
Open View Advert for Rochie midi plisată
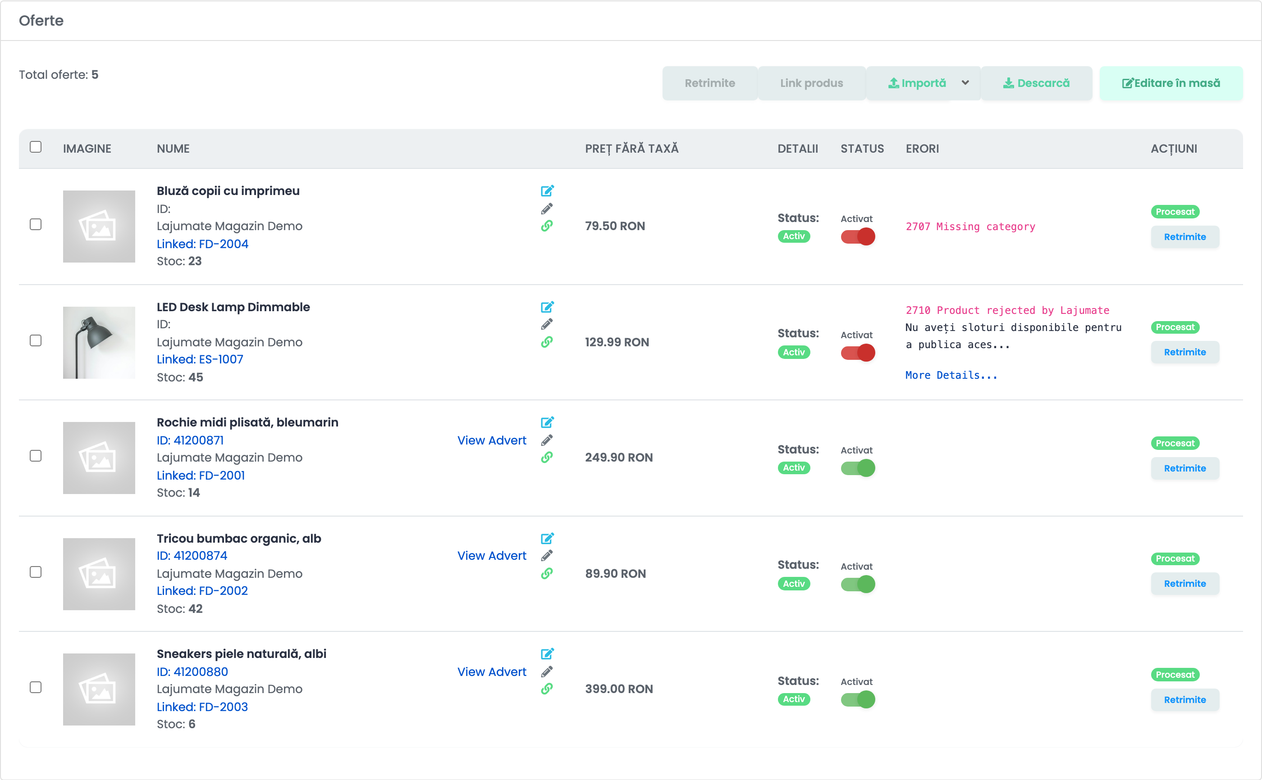point(491,440)
